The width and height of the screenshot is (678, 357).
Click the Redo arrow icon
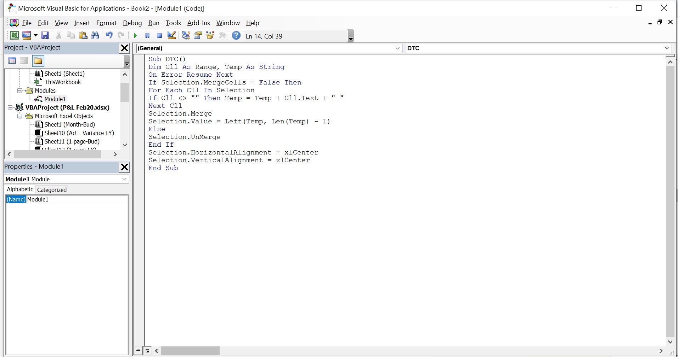121,35
